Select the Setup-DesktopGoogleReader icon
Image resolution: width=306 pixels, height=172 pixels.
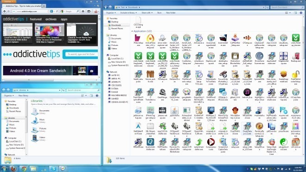(x=271, y=142)
